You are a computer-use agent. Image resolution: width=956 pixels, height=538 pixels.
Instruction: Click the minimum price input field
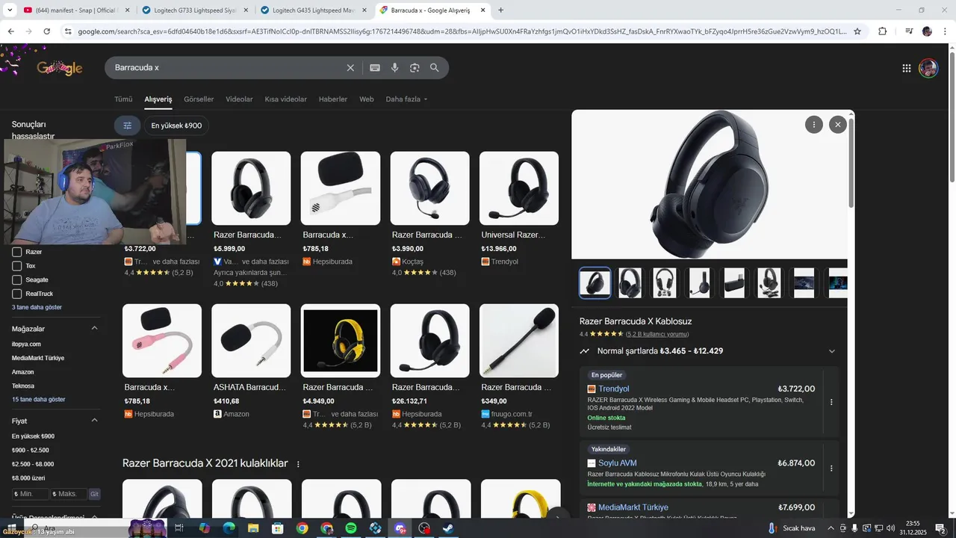(x=31, y=494)
